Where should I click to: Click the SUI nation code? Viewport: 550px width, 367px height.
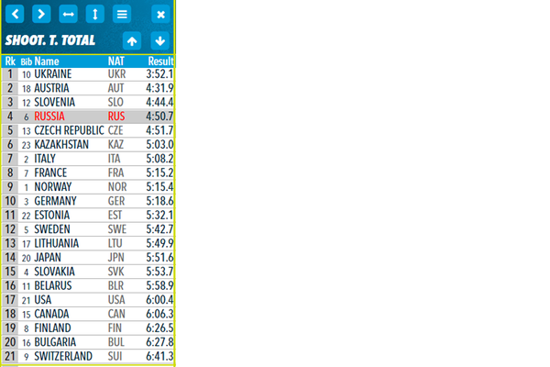pyautogui.click(x=115, y=356)
